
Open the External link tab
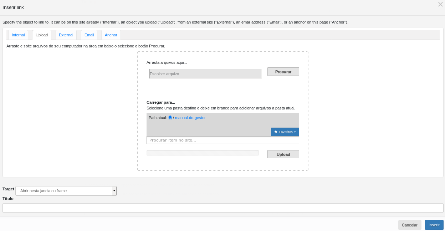[x=66, y=35]
